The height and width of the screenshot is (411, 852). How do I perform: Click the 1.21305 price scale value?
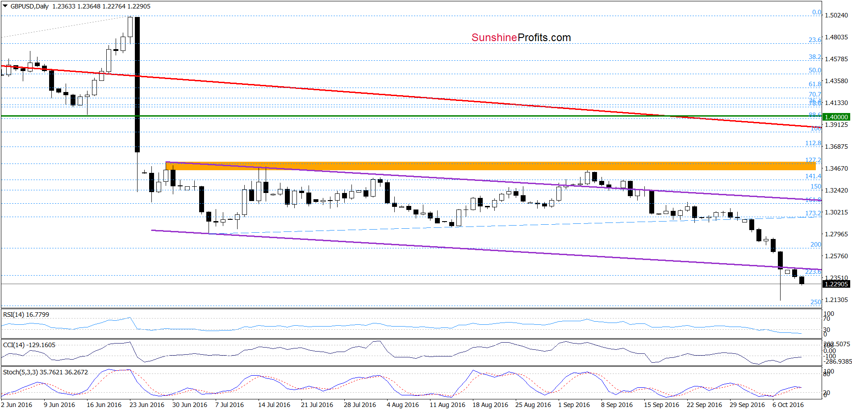(836, 300)
